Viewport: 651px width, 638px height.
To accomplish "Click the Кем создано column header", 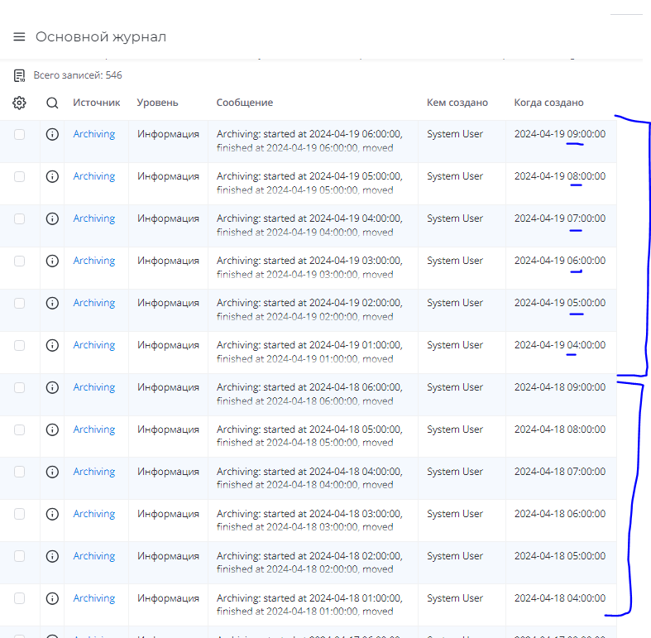I will click(x=457, y=103).
